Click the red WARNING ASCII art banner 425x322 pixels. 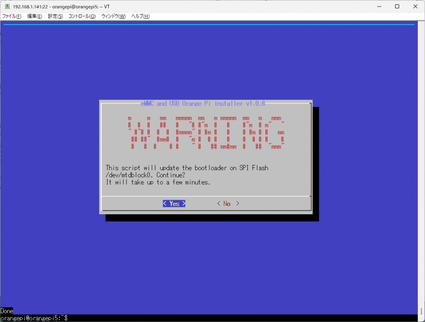click(206, 133)
